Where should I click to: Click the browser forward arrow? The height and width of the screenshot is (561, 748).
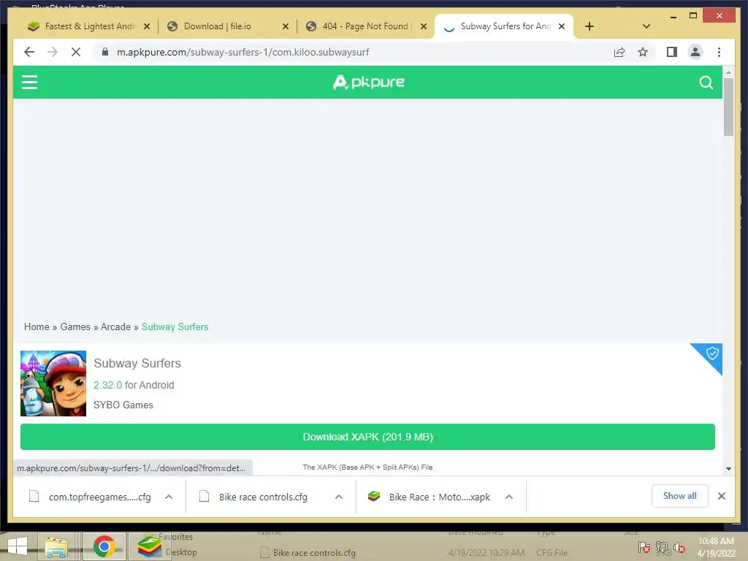(x=53, y=52)
